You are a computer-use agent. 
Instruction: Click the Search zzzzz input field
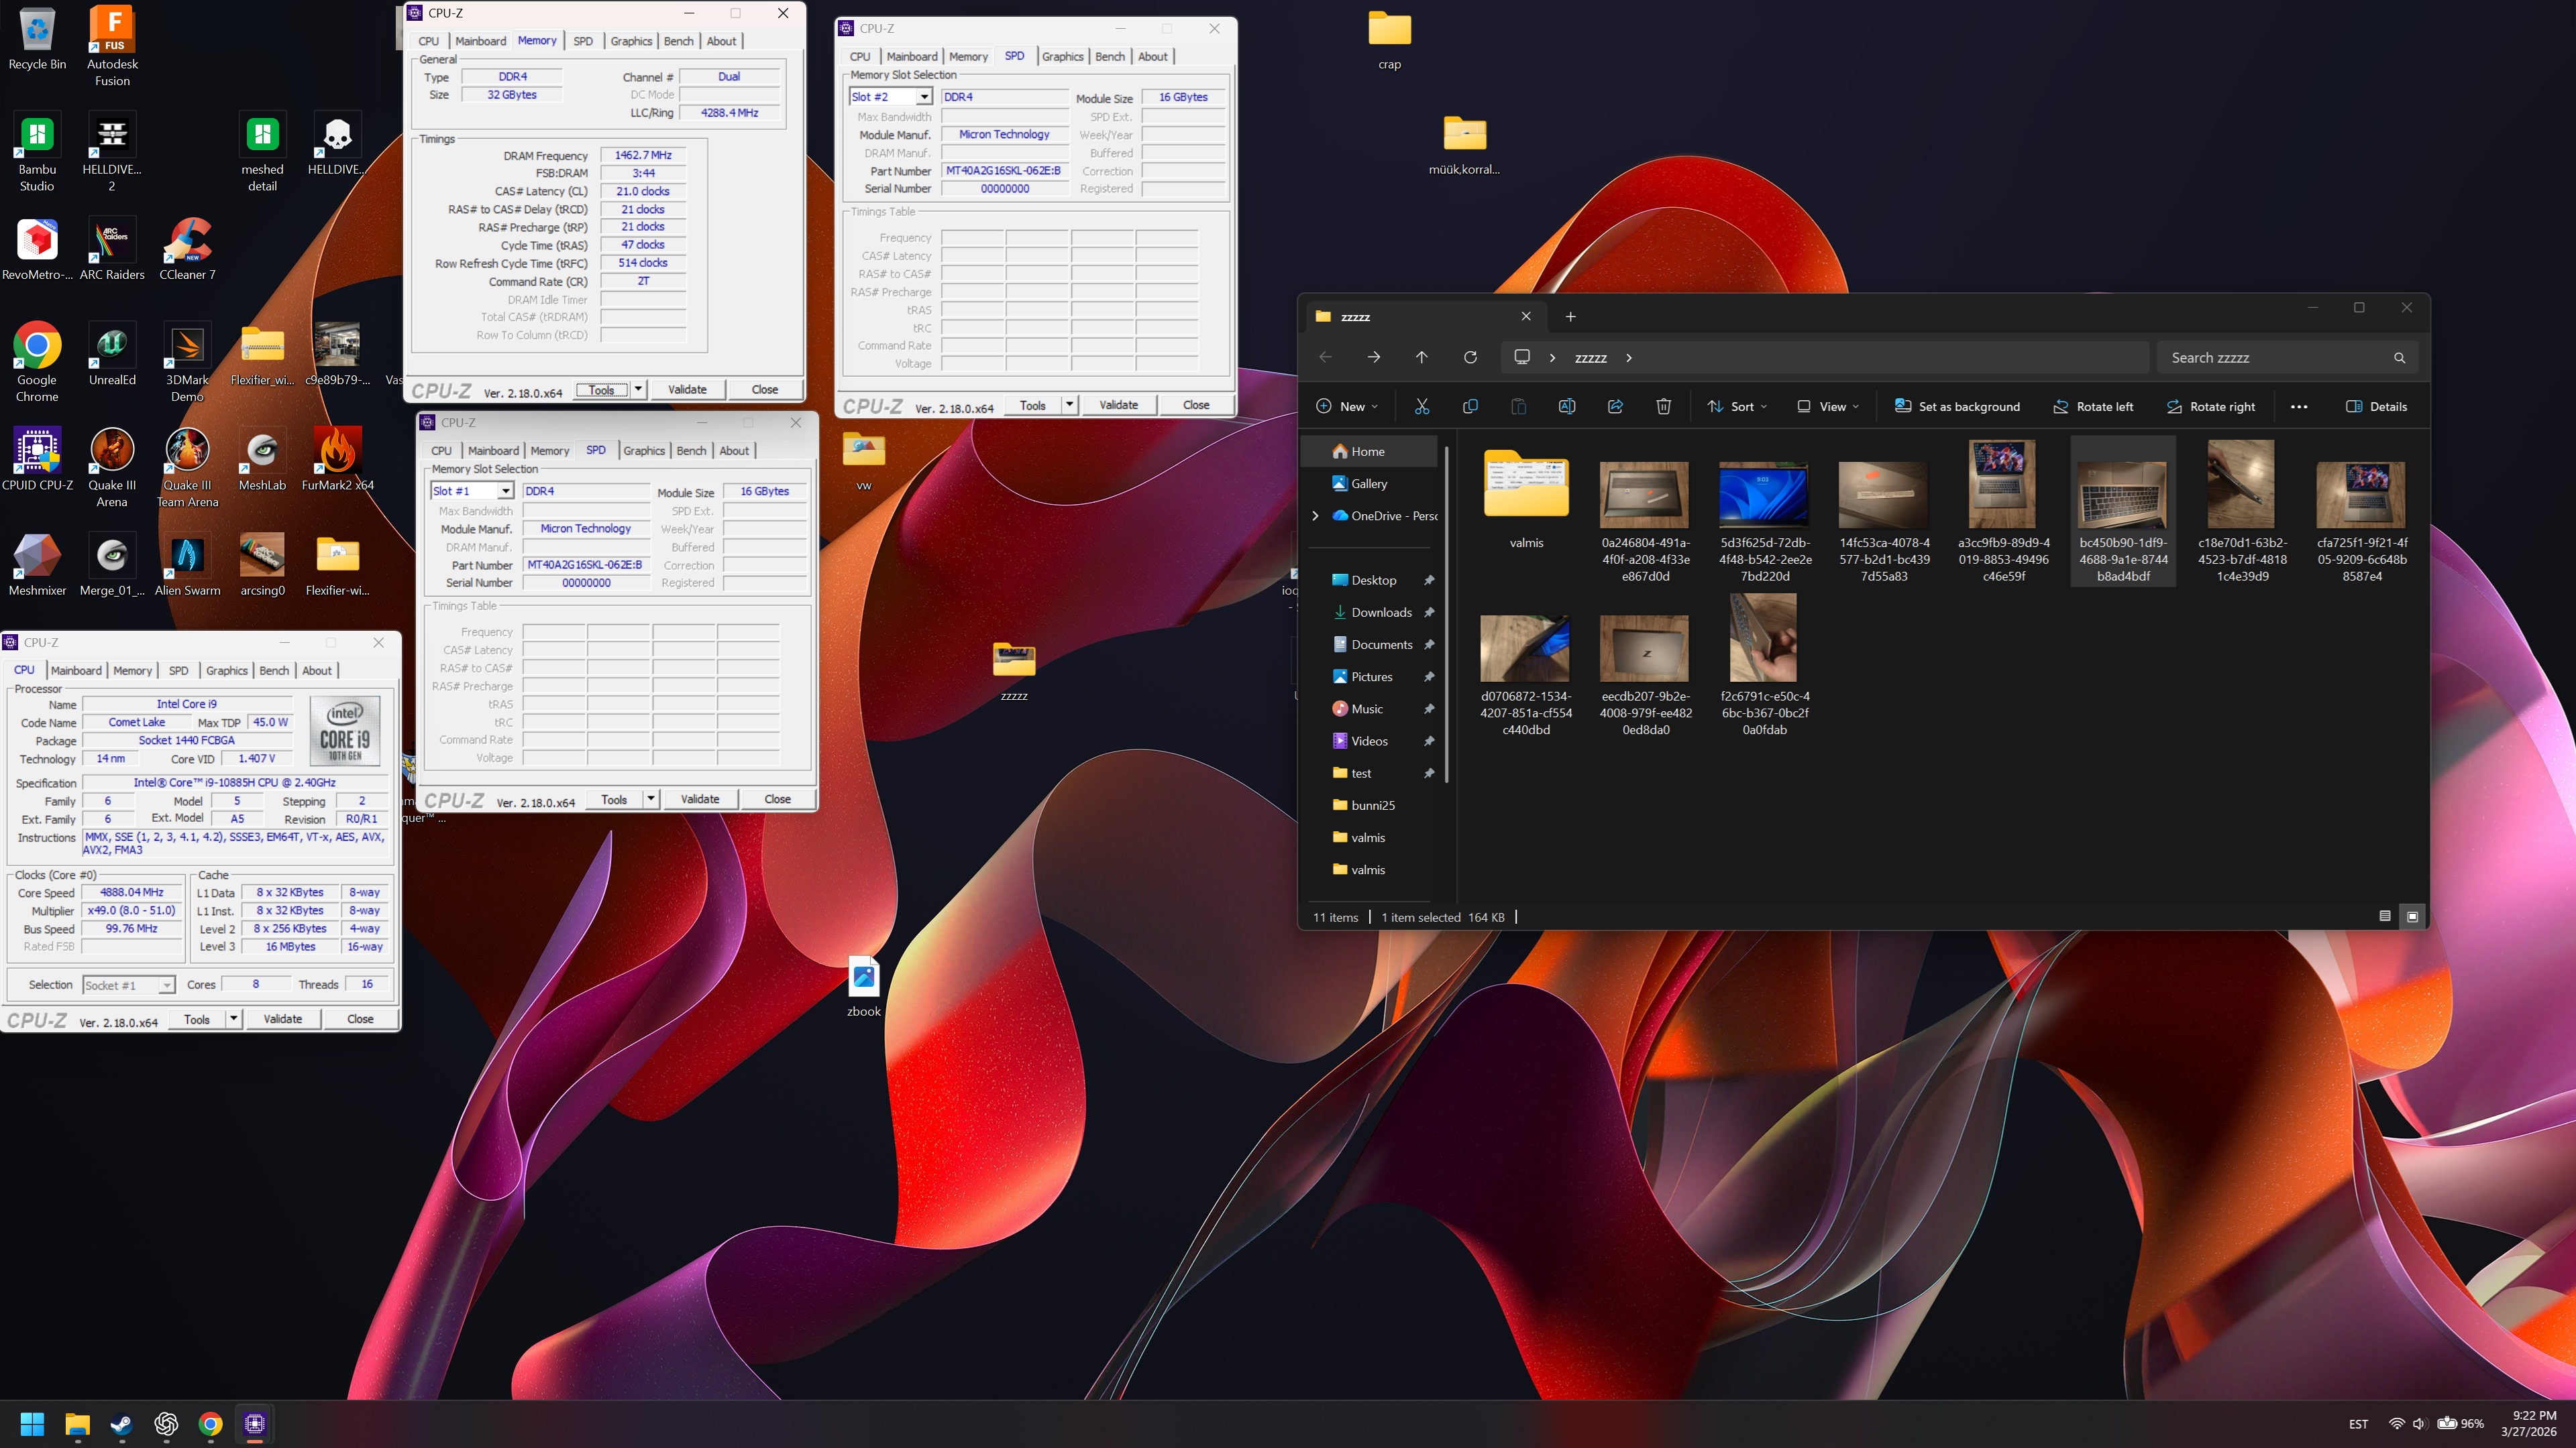tap(2275, 357)
